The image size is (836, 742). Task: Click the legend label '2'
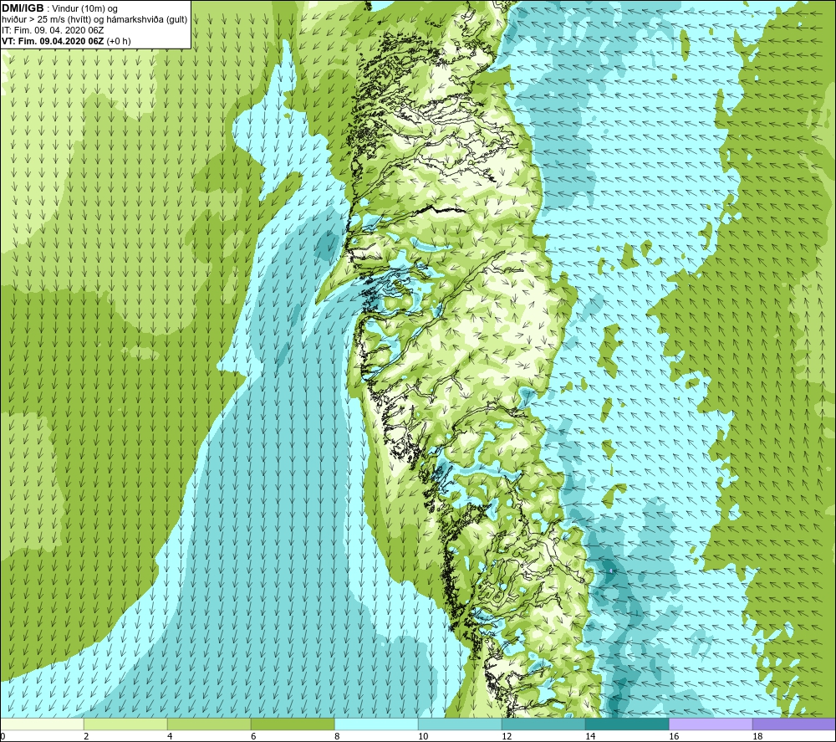(86, 737)
